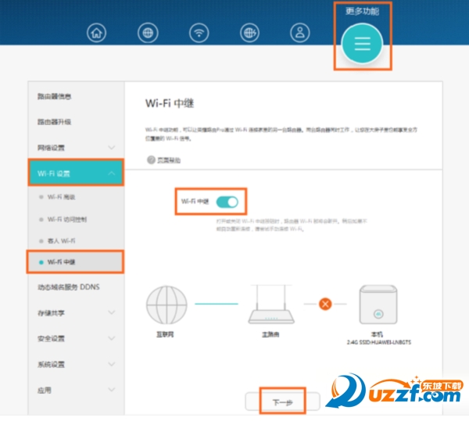This screenshot has width=469, height=421.
Task: Click the 页面帮助 help icon
Action: 152,159
